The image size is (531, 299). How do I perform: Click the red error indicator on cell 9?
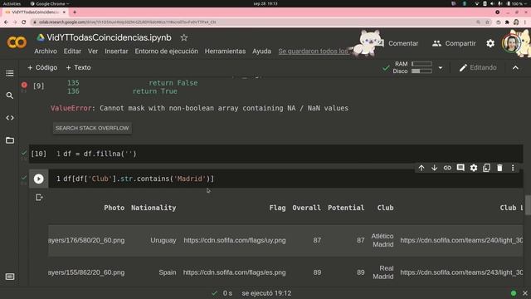click(24, 85)
